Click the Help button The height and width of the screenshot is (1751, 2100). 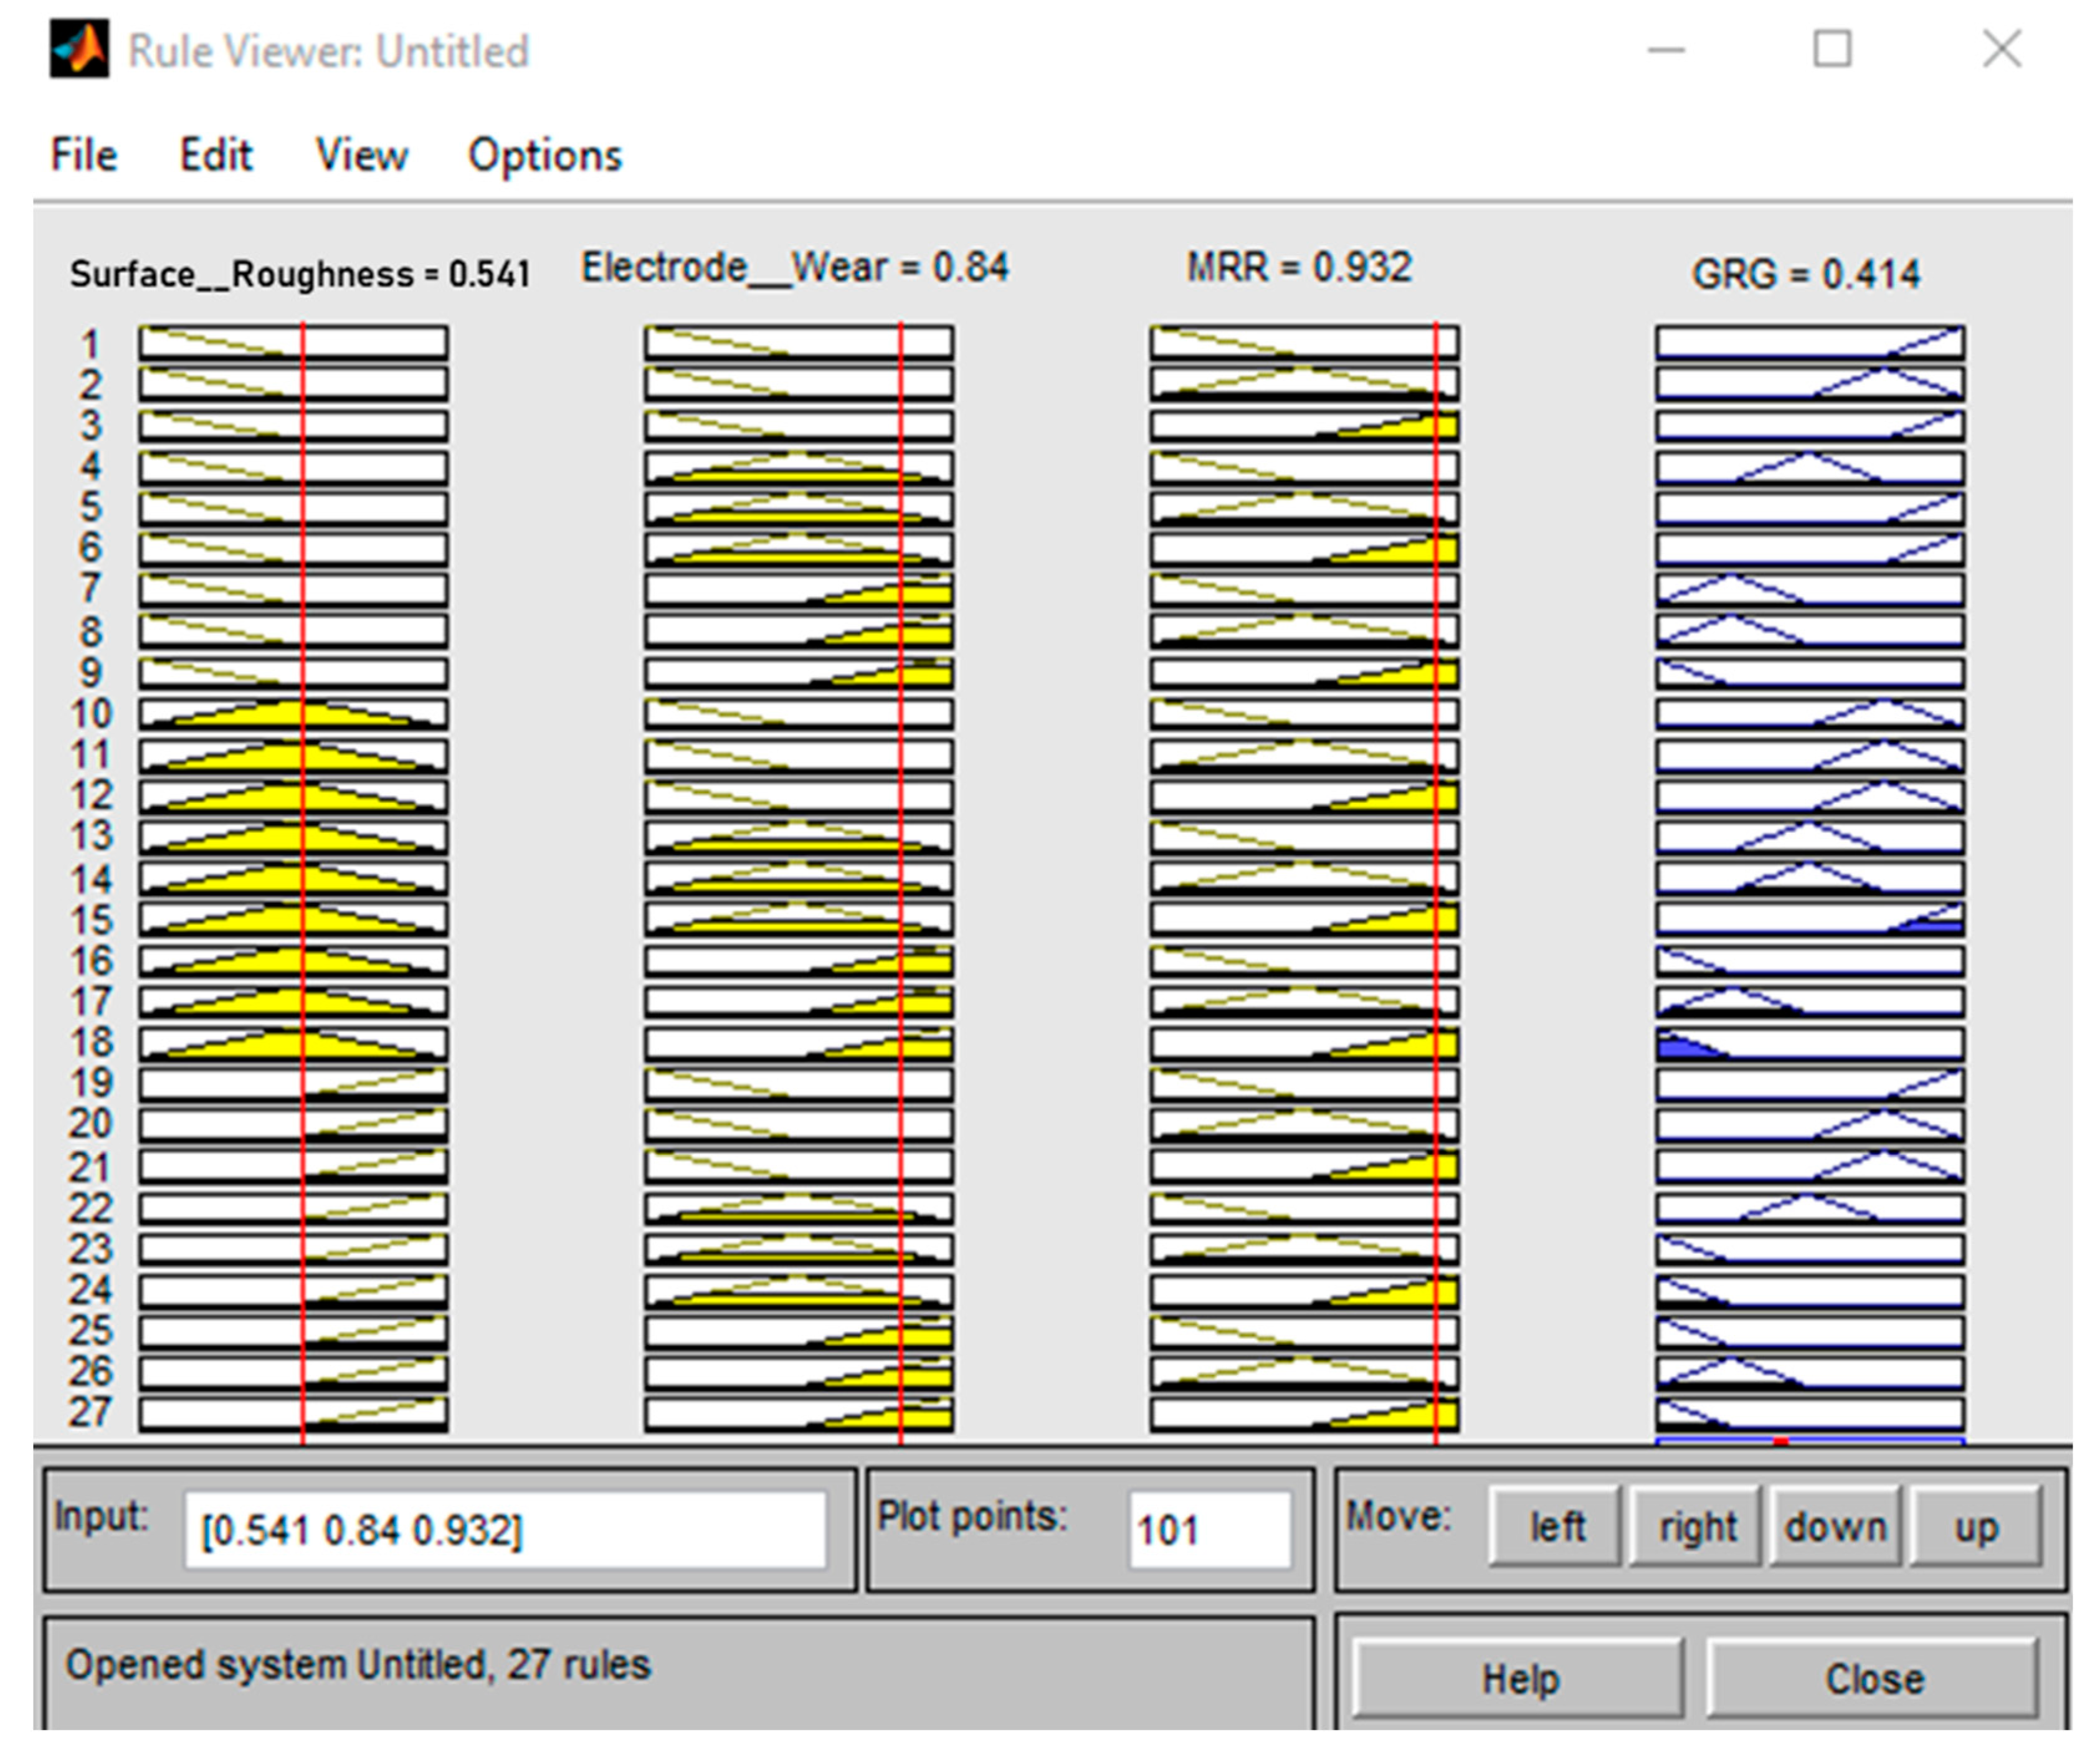tap(1519, 1679)
